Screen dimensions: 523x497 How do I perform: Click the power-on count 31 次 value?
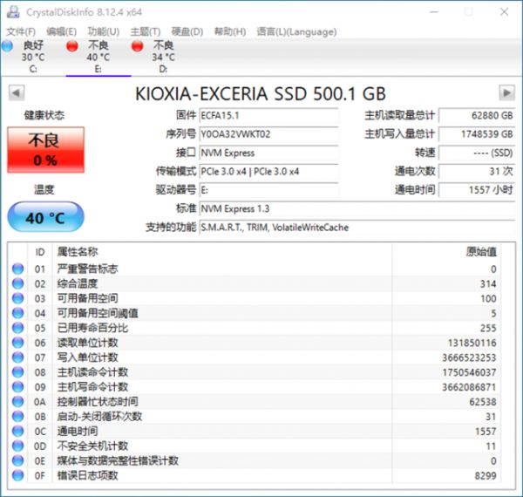tap(477, 172)
